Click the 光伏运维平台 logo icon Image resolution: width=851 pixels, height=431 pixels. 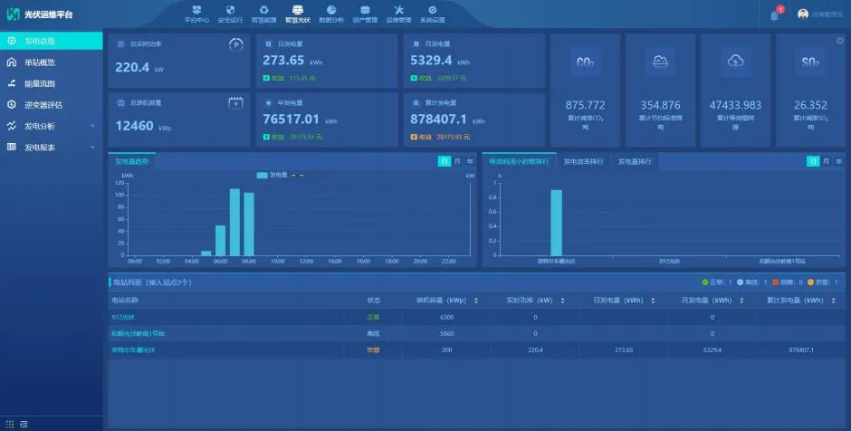[x=13, y=14]
